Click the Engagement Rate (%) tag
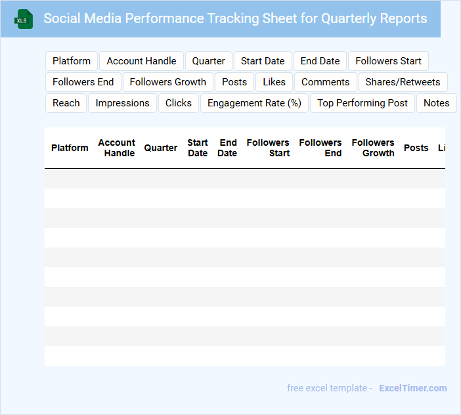This screenshot has height=415, width=461. click(254, 103)
